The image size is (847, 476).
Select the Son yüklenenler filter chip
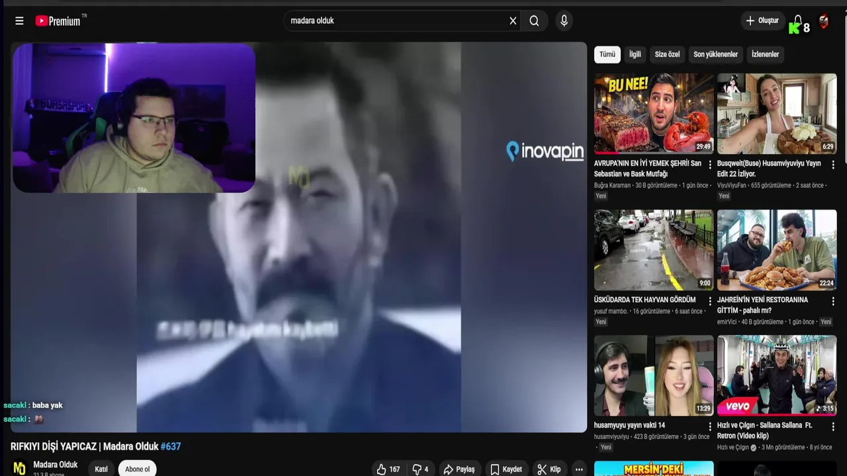[715, 54]
